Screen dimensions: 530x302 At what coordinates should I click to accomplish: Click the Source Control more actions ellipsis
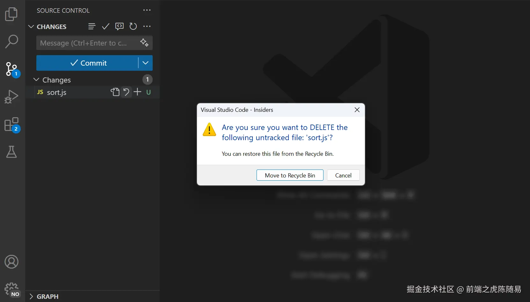(147, 10)
